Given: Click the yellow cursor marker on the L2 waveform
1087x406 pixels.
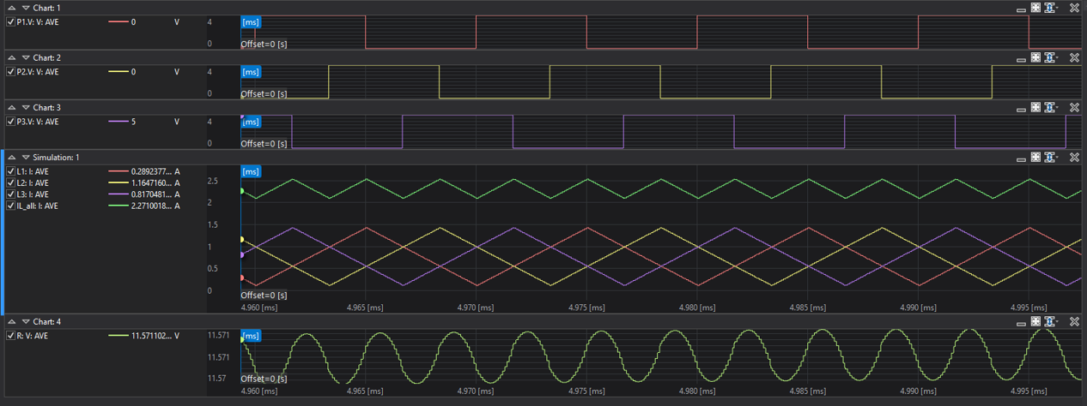Looking at the screenshot, I should 241,240.
